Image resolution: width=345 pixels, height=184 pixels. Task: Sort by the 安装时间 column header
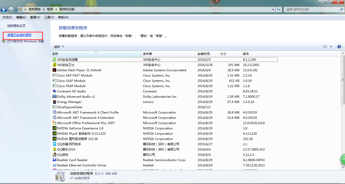click(x=207, y=54)
